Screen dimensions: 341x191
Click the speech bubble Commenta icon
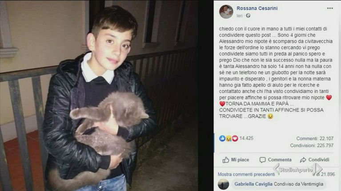click(262, 160)
